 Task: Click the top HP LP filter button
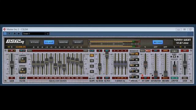pyautogui.click(x=22, y=51)
